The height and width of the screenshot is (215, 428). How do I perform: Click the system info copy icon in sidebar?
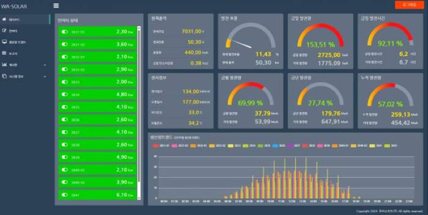(x=4, y=76)
